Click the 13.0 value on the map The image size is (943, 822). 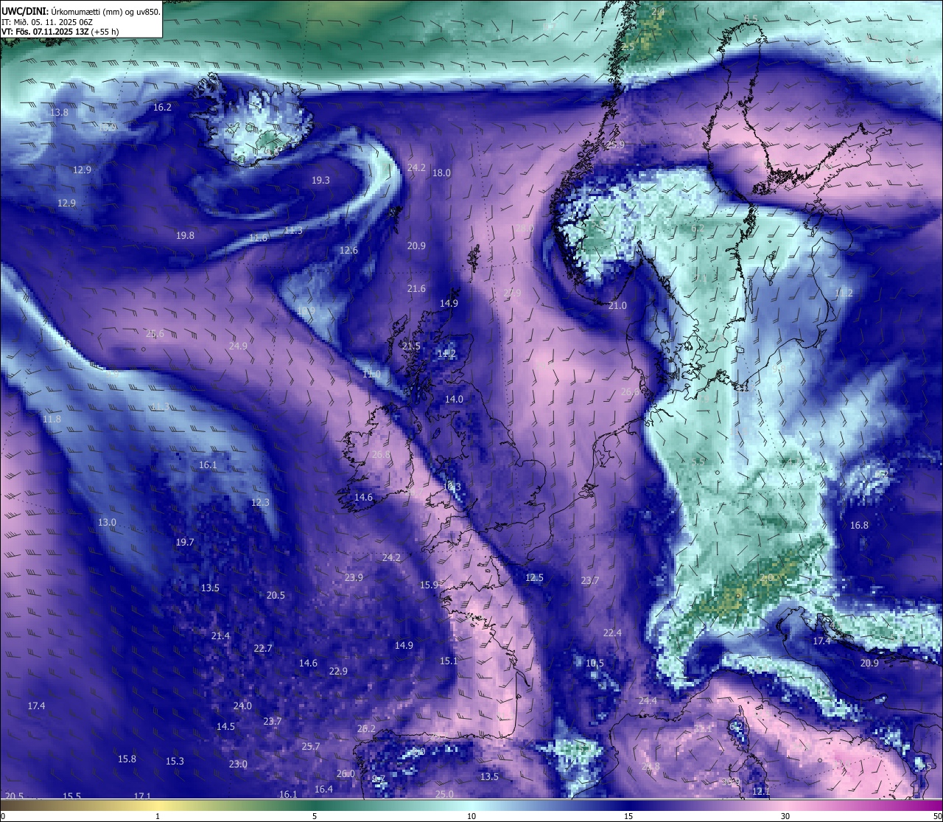point(107,522)
